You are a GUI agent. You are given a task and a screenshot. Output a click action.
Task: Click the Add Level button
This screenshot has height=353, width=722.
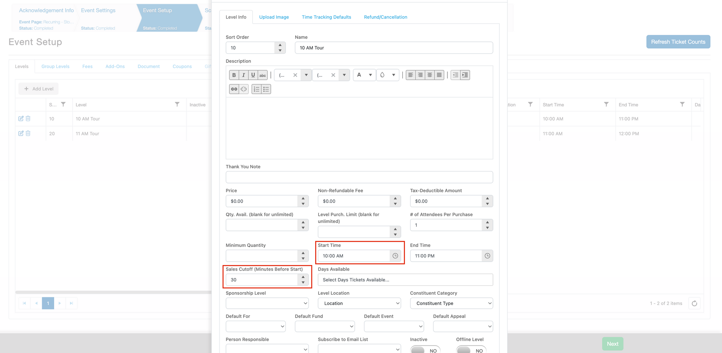(39, 89)
